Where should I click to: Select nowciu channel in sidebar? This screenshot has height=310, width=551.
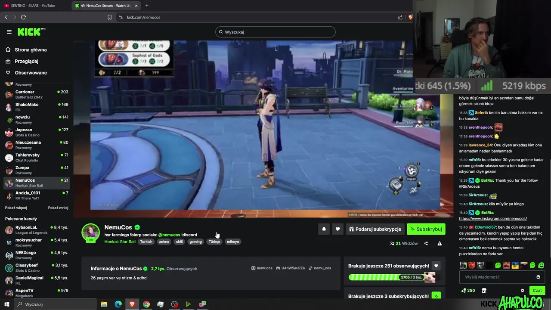(x=36, y=120)
